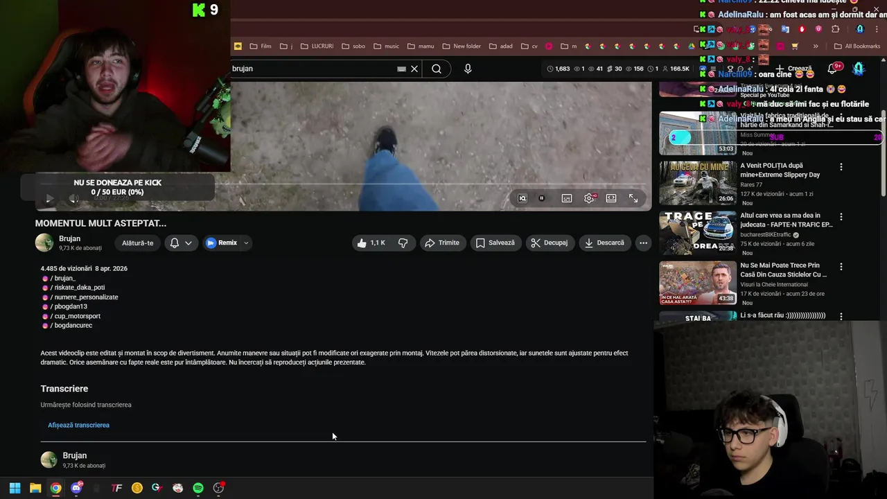Viewport: 887px width, 499px height.
Task: Open Brujan channel avatar under video title
Action: [x=44, y=243]
